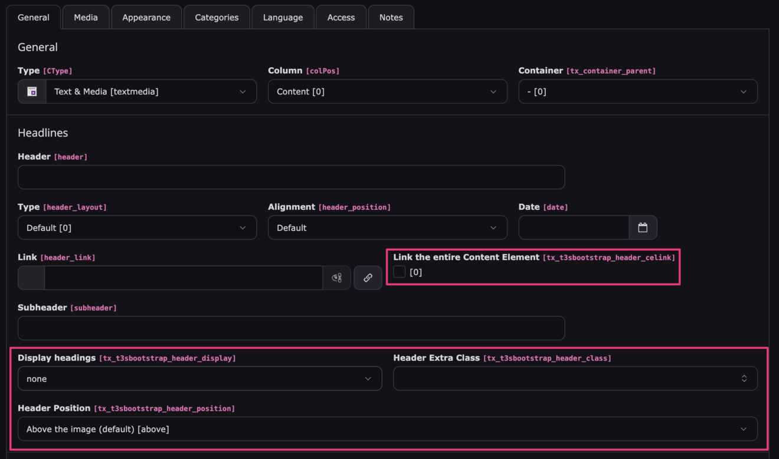Viewport: 779px width, 459px height.
Task: Go to the Categories tab
Action: click(217, 18)
